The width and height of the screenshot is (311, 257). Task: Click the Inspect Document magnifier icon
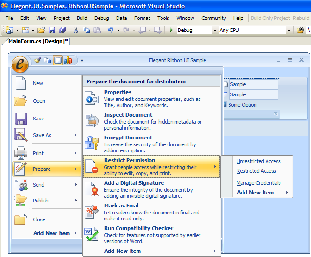[92, 121]
